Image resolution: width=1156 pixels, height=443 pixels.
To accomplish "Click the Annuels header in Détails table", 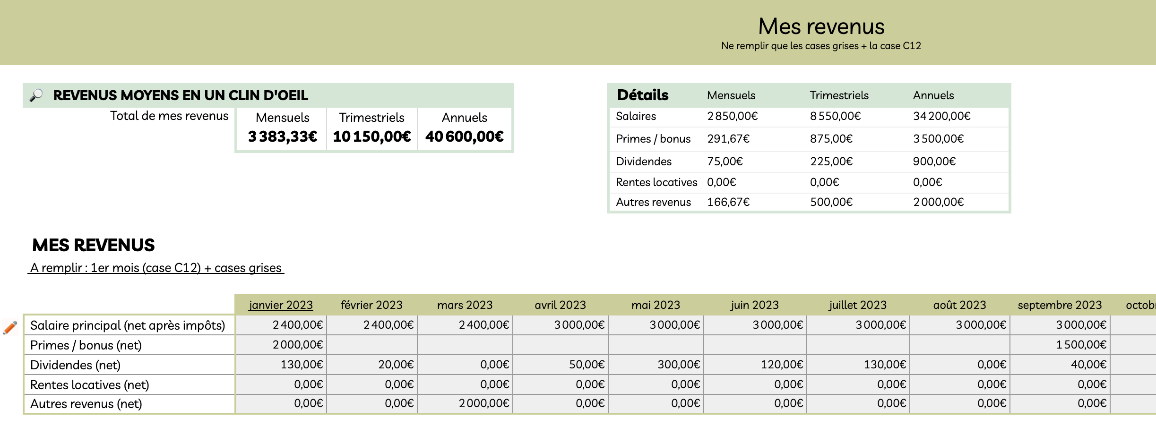I will 933,95.
